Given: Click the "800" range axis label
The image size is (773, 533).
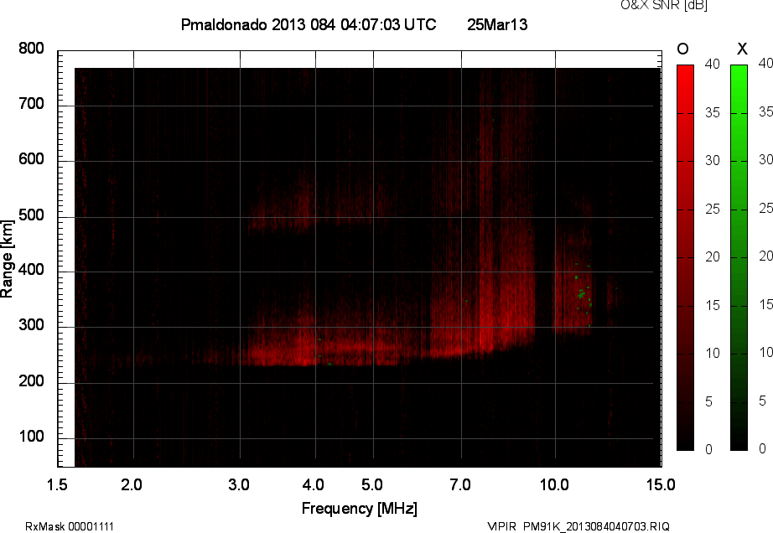Looking at the screenshot, I should point(31,49).
